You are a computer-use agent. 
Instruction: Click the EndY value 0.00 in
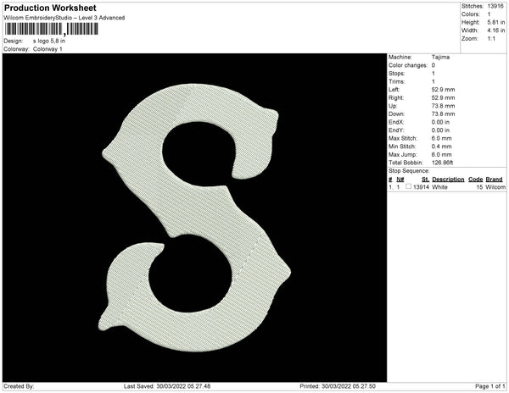pos(440,130)
